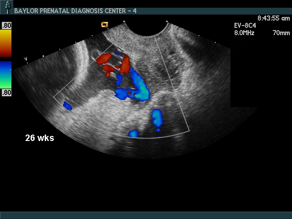Click the small arrowhead focus marker at left

click(x=26, y=59)
